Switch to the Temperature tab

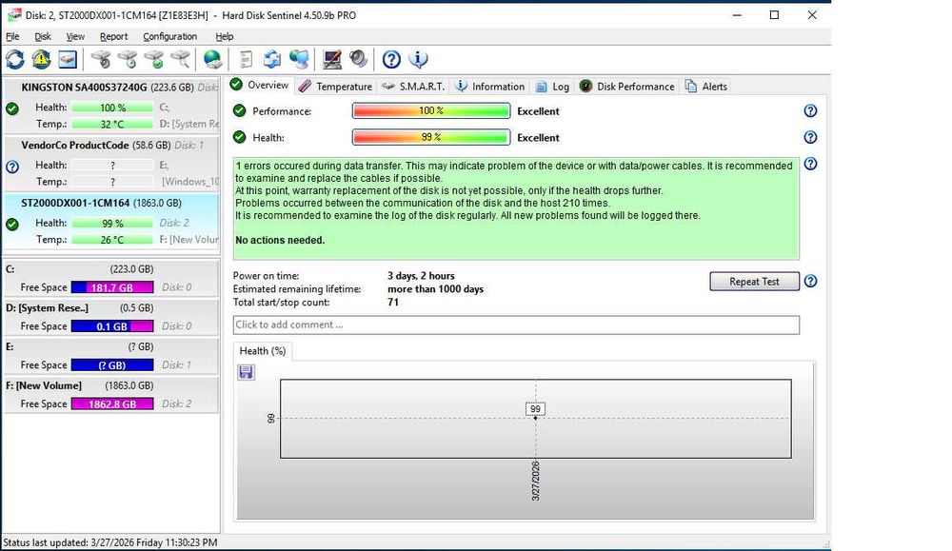coord(336,87)
